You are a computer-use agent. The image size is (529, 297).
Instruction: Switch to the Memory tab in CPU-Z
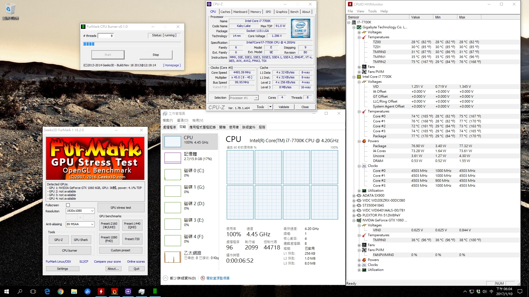[x=256, y=12]
